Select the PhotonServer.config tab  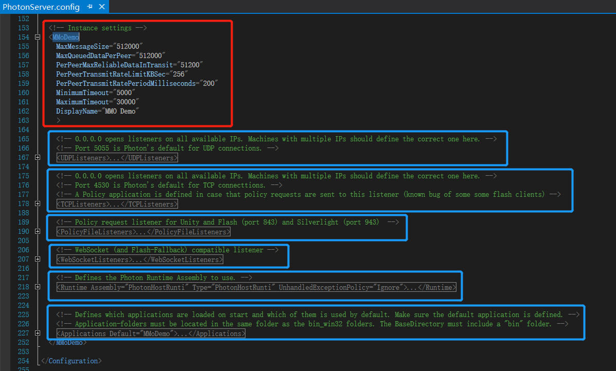41,7
